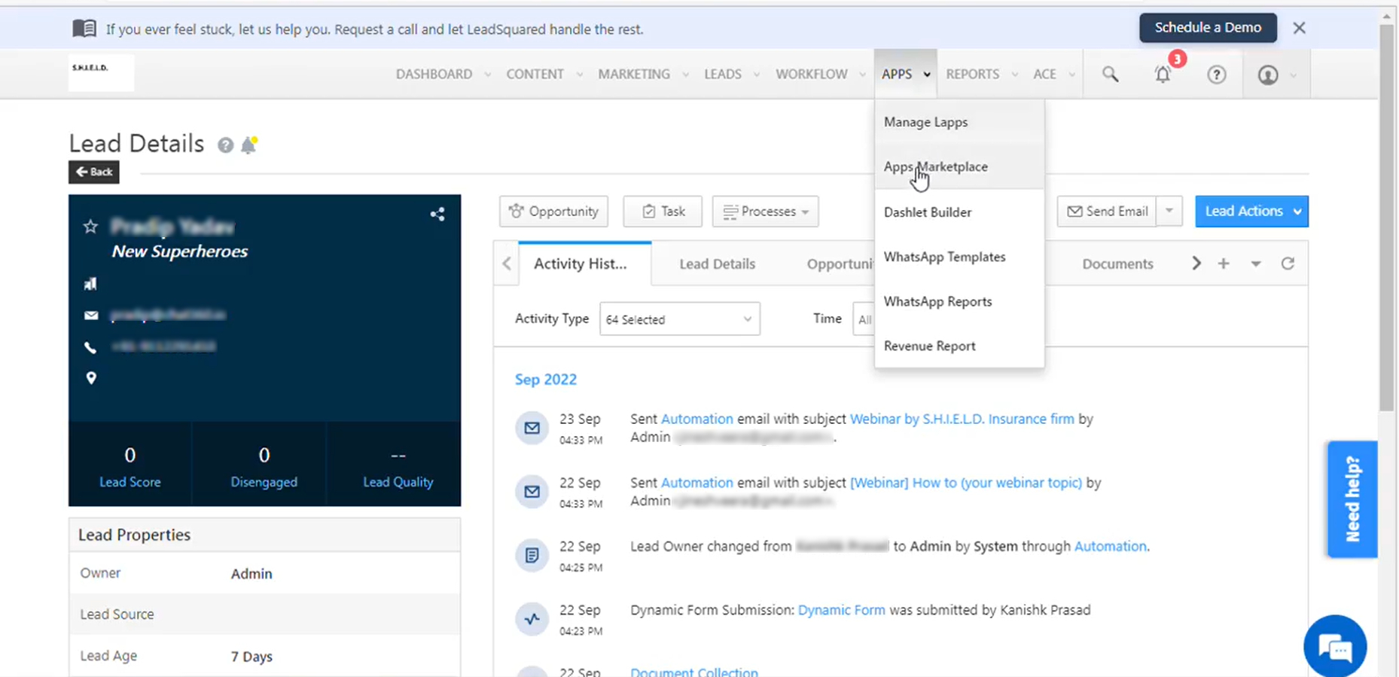Open WhatsApp Templates menu item
This screenshot has height=677, width=1399.
959,257
